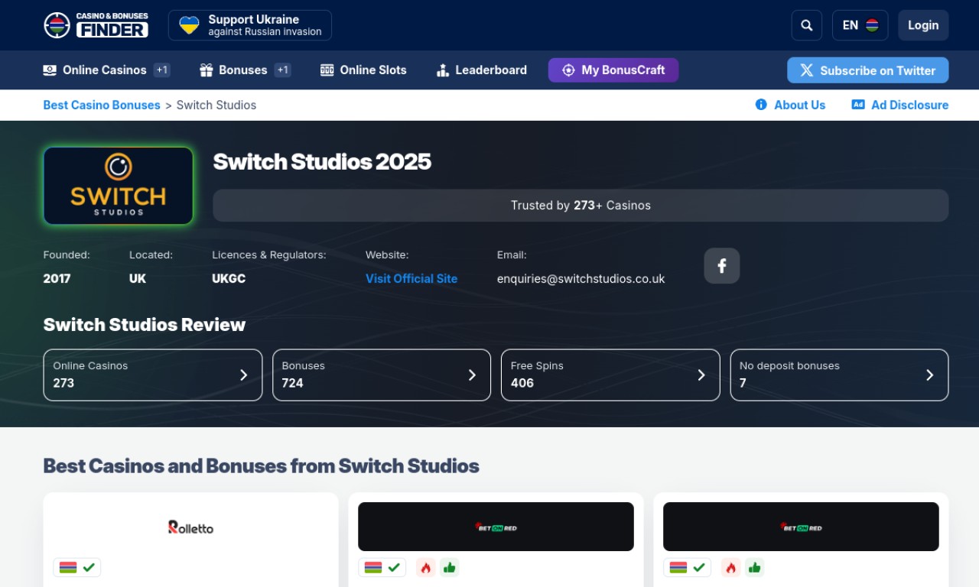979x587 pixels.
Task: Click the My BonusCraft button
Action: 613,70
